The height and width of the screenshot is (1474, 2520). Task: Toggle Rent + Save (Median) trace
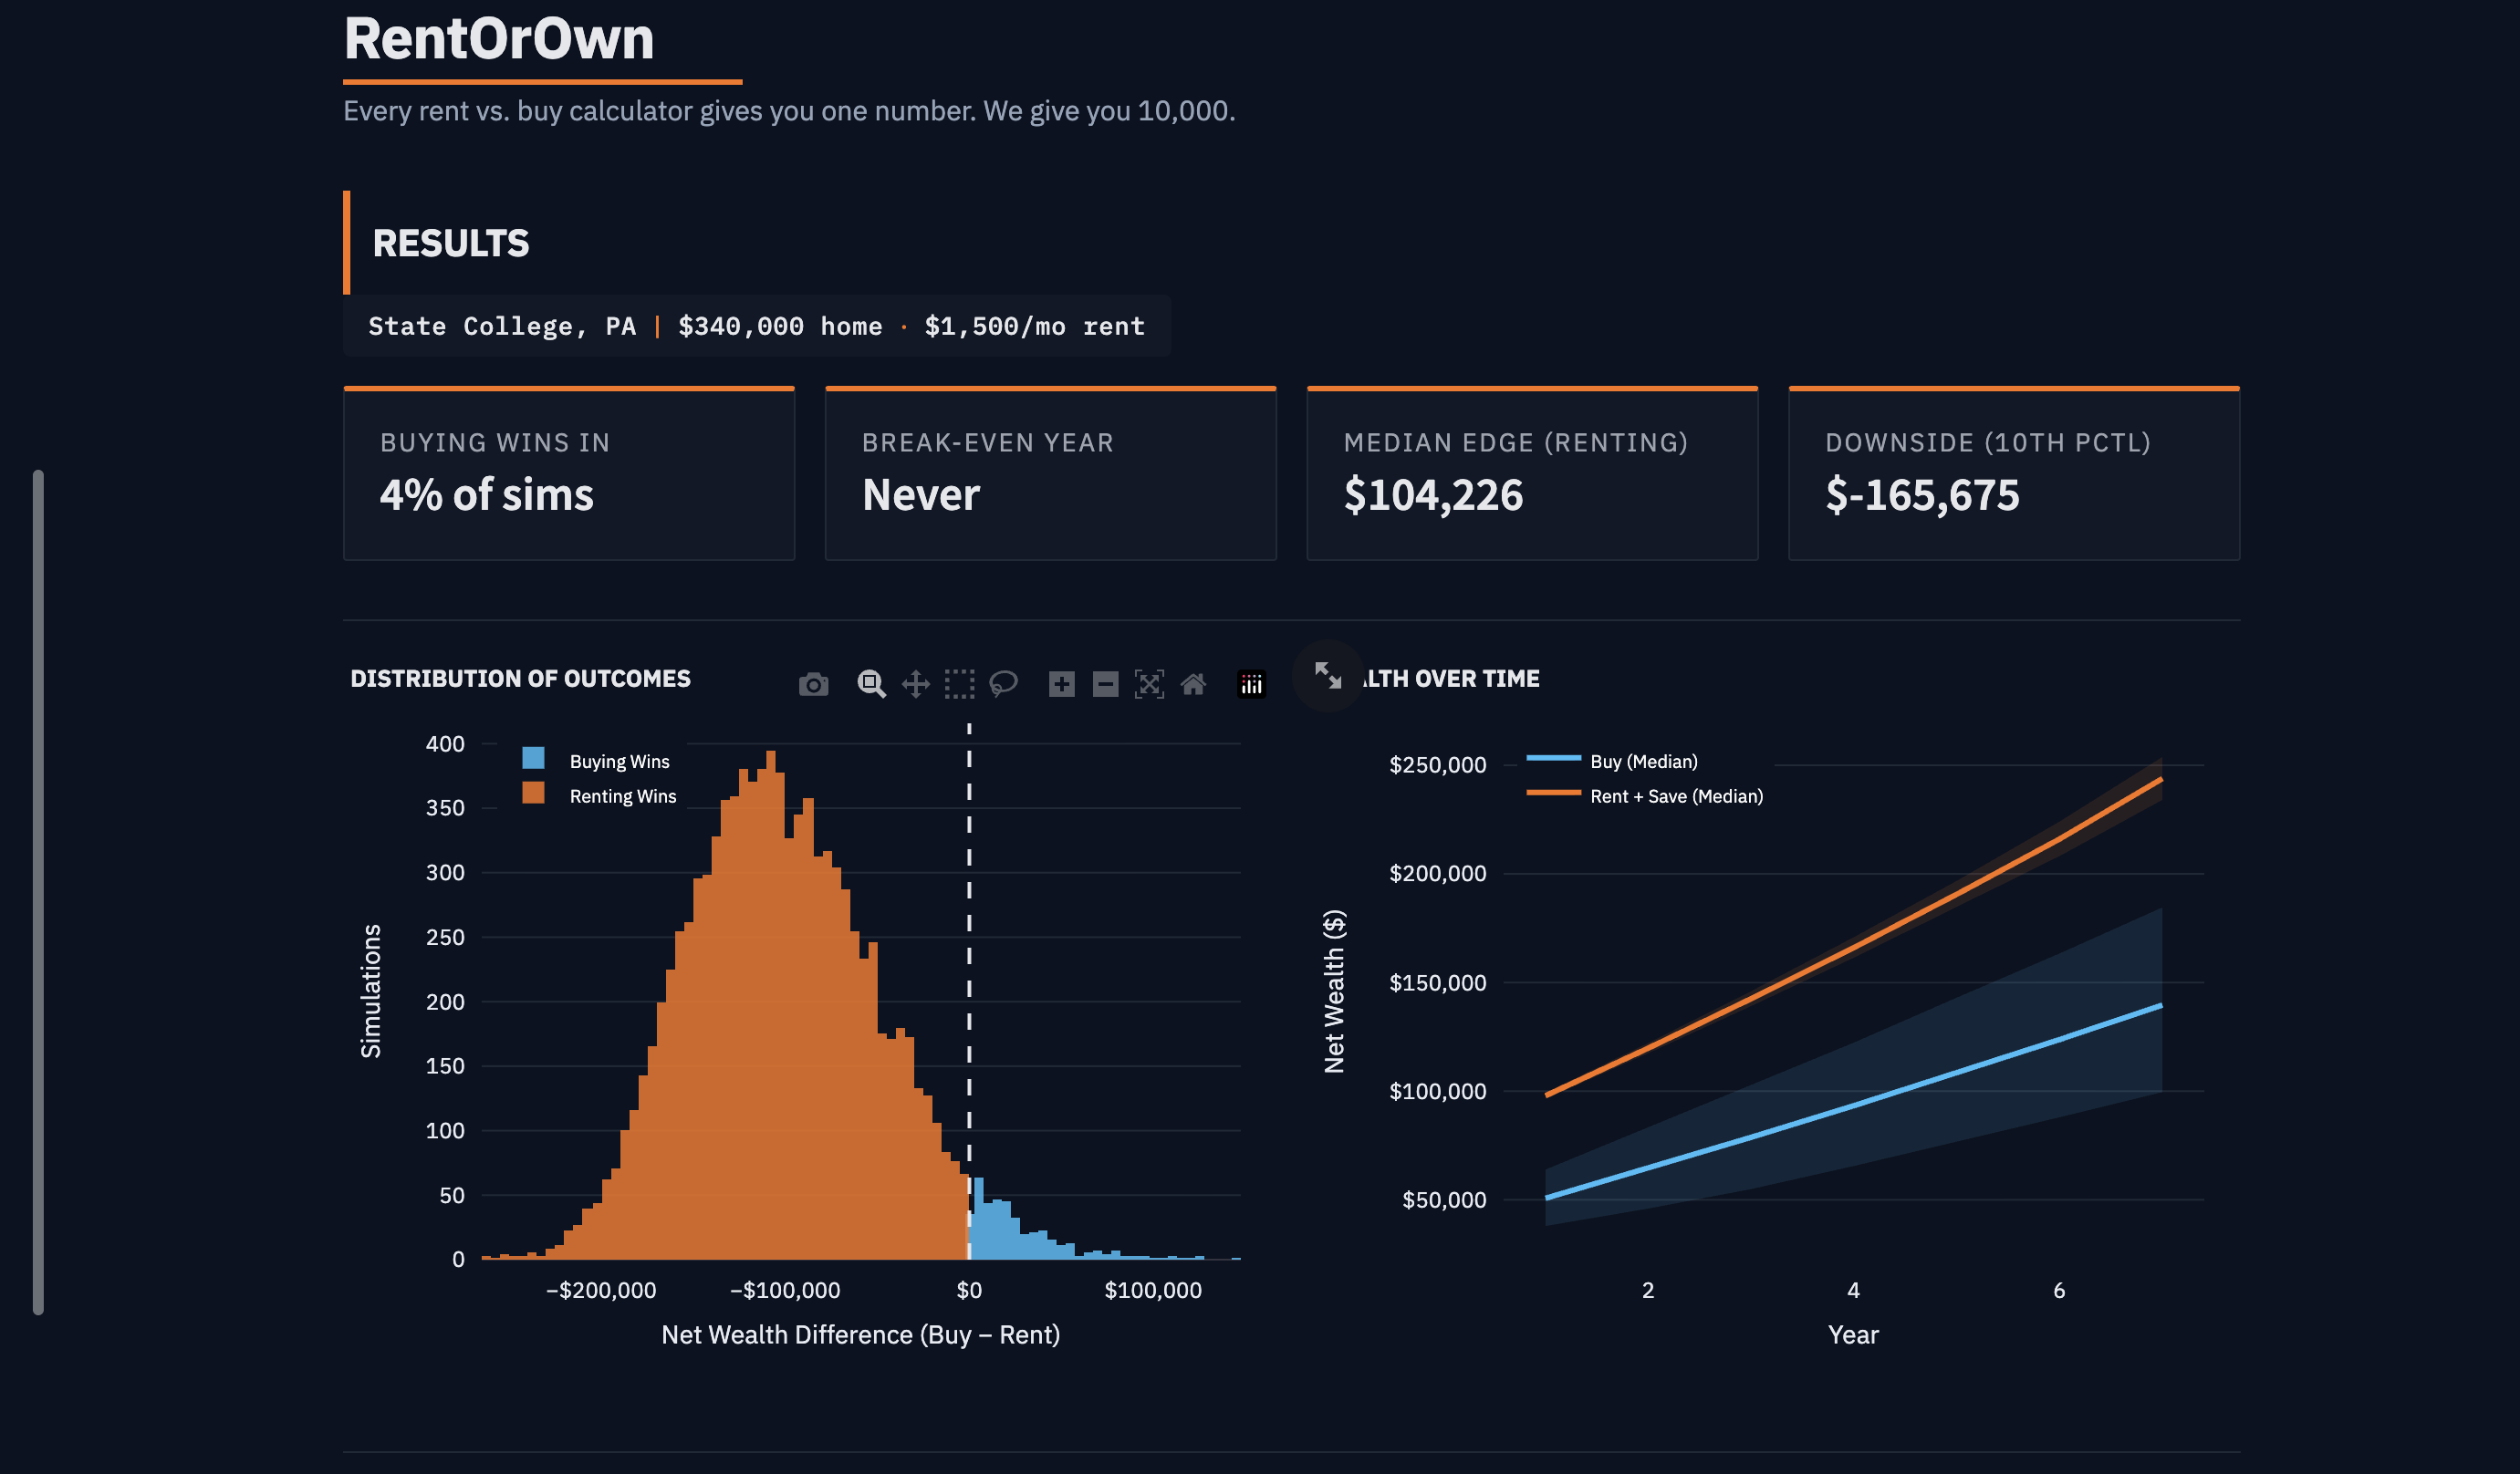click(1675, 796)
